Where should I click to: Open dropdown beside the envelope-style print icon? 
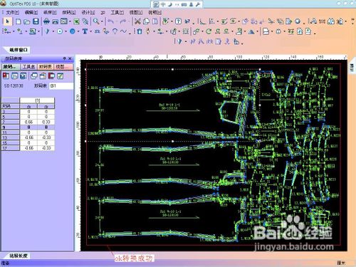click(x=70, y=22)
